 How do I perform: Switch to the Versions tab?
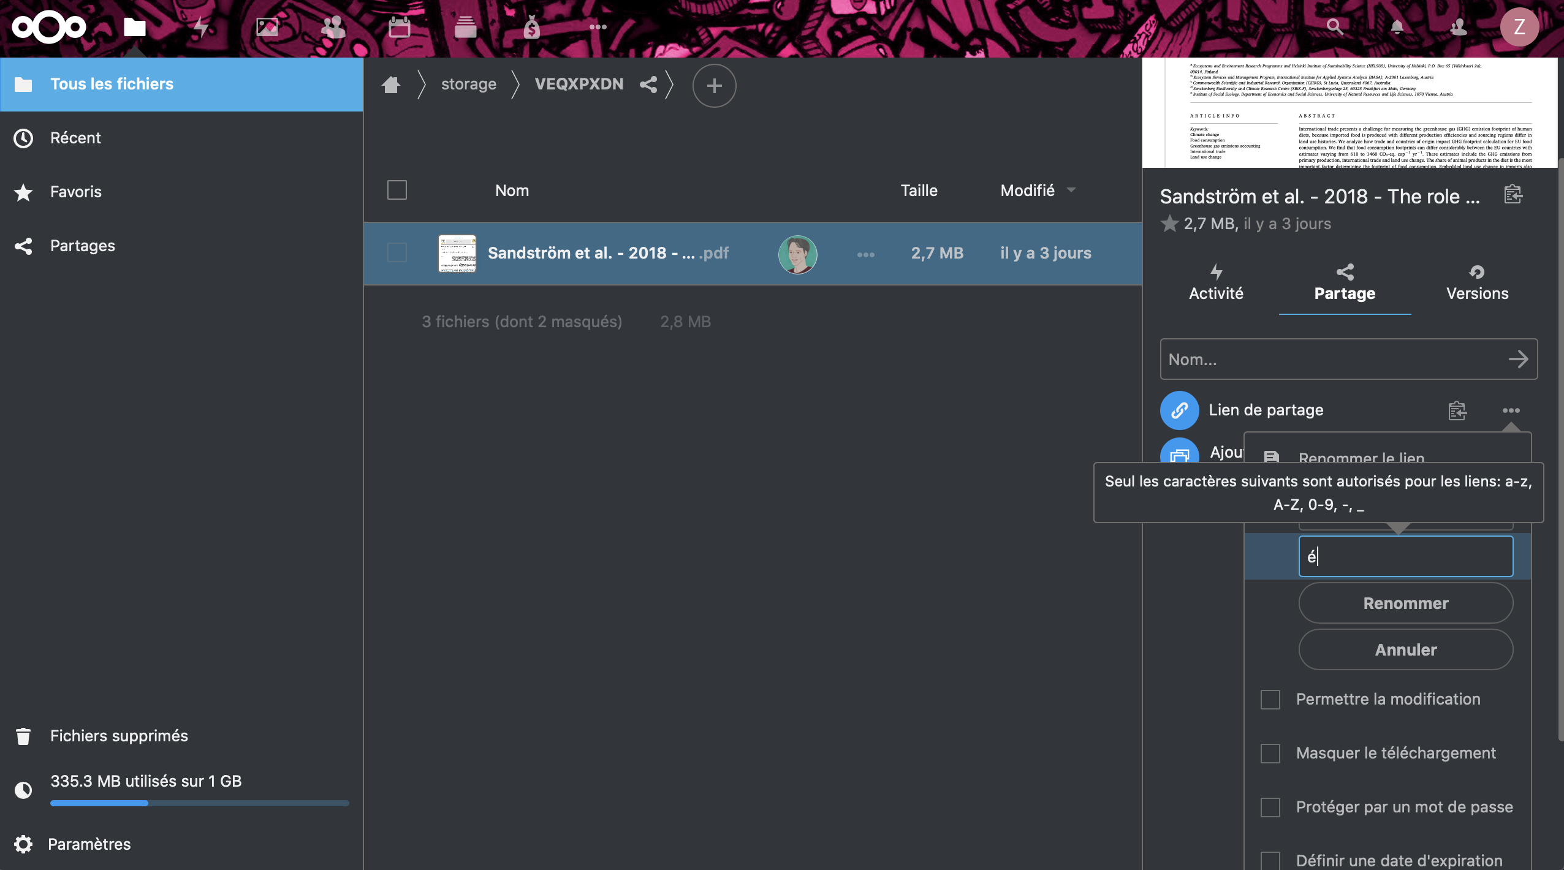click(x=1477, y=284)
